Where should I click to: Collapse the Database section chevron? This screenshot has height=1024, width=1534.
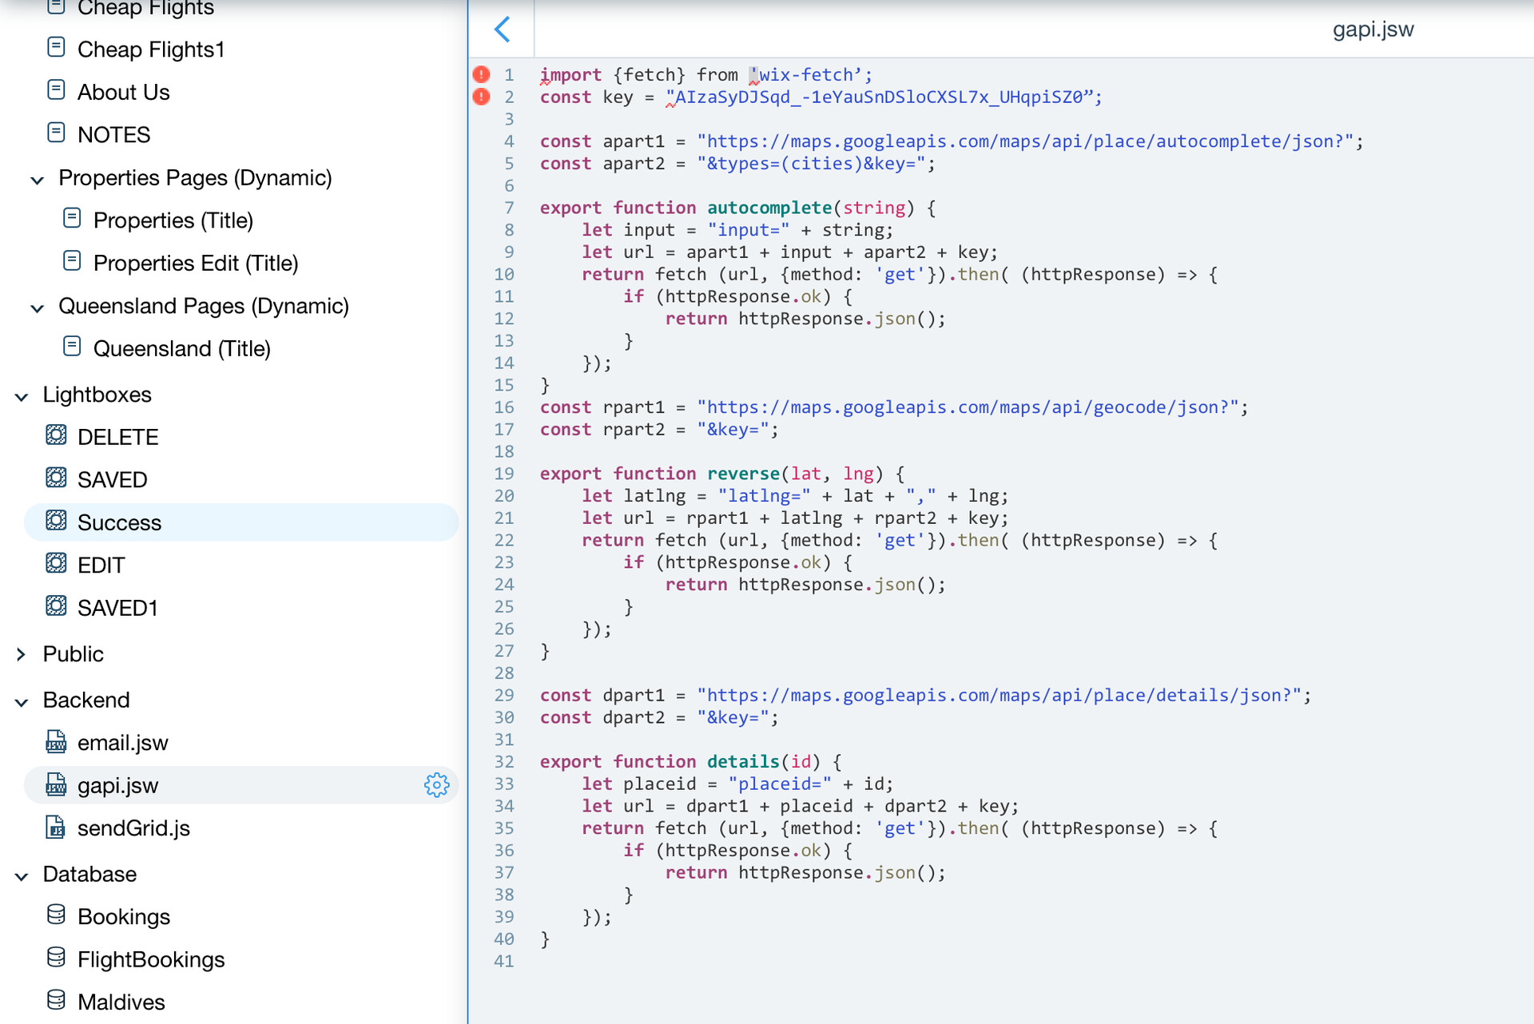click(22, 875)
